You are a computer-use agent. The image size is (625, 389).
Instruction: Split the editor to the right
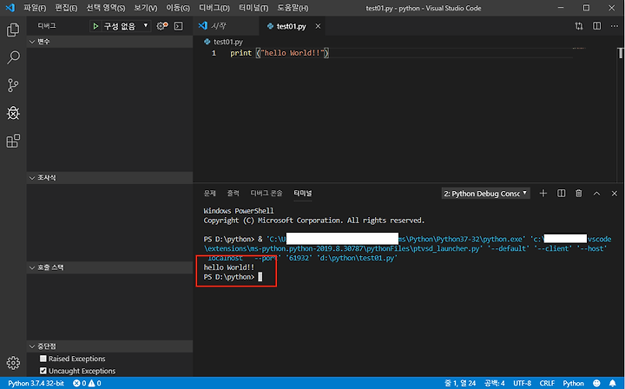click(x=596, y=26)
